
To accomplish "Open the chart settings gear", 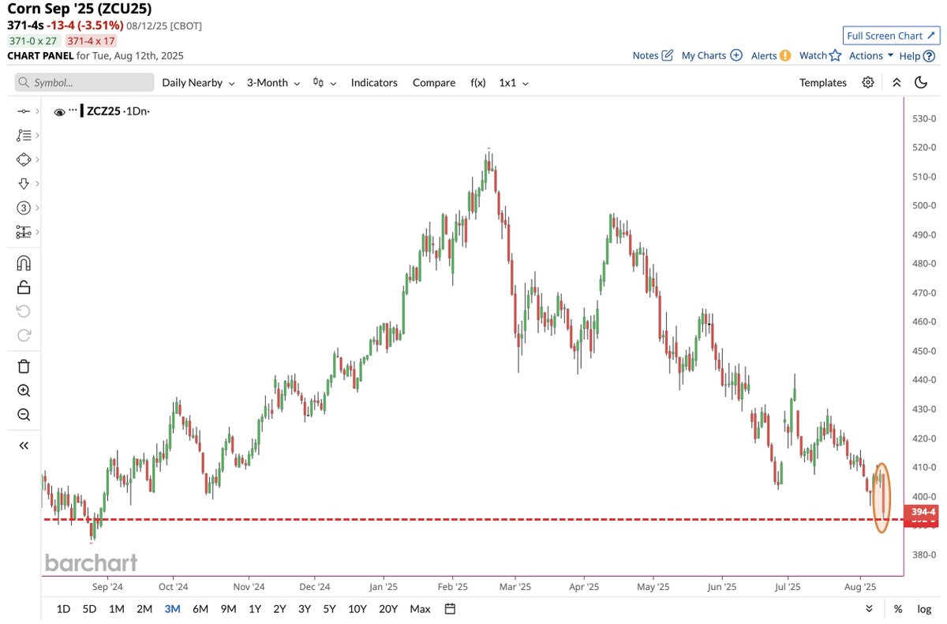I will coord(868,82).
